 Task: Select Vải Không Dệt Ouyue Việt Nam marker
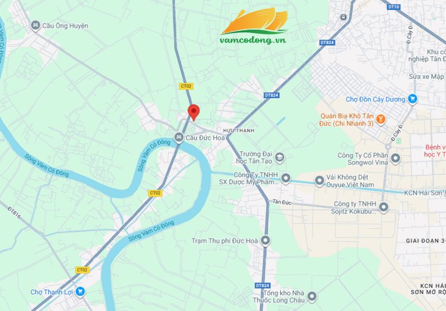tap(319, 180)
